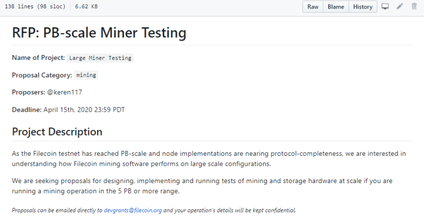Click the trash delete file icon
Viewport: 424px width, 220px height.
(414, 6)
